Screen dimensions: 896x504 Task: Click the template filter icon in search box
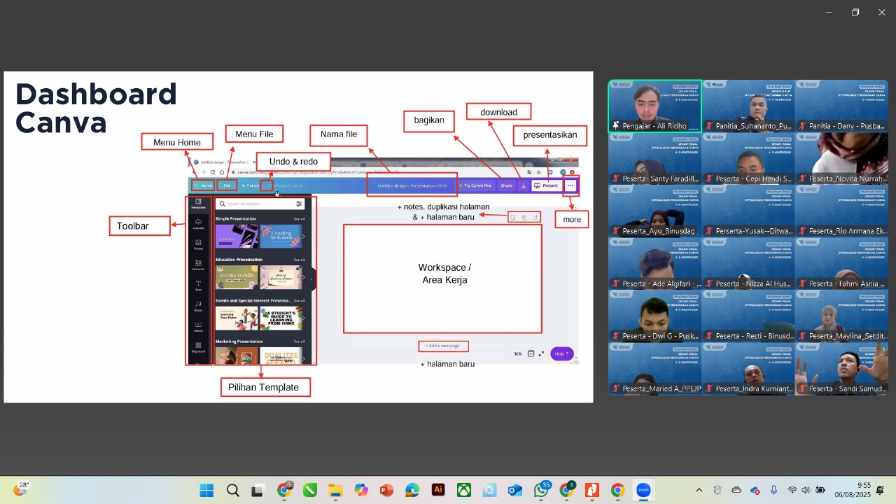coord(299,204)
